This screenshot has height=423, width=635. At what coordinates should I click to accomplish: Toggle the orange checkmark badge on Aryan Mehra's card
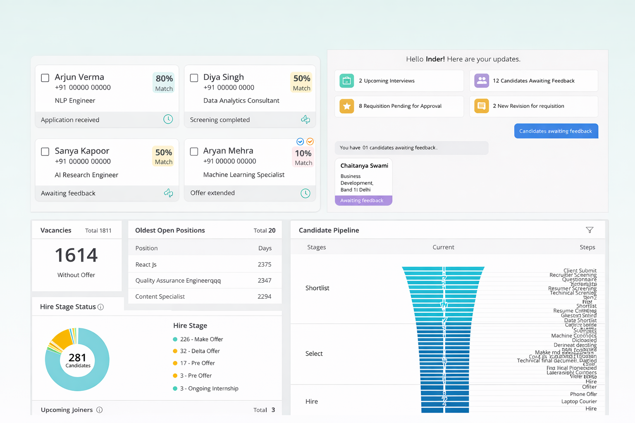pos(310,141)
